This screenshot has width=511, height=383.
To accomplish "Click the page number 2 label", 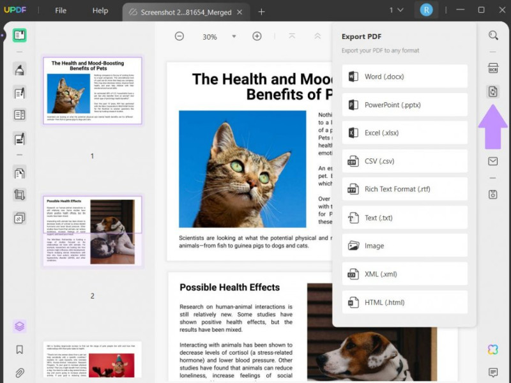I will (92, 296).
